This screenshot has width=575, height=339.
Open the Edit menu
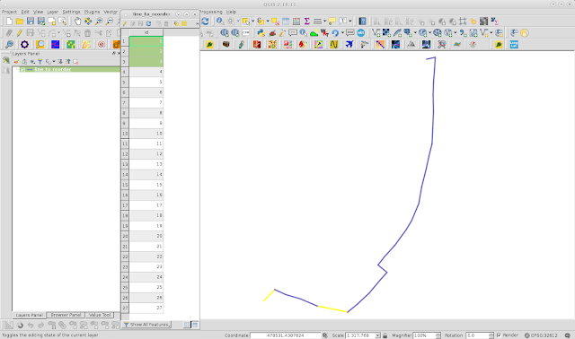25,12
